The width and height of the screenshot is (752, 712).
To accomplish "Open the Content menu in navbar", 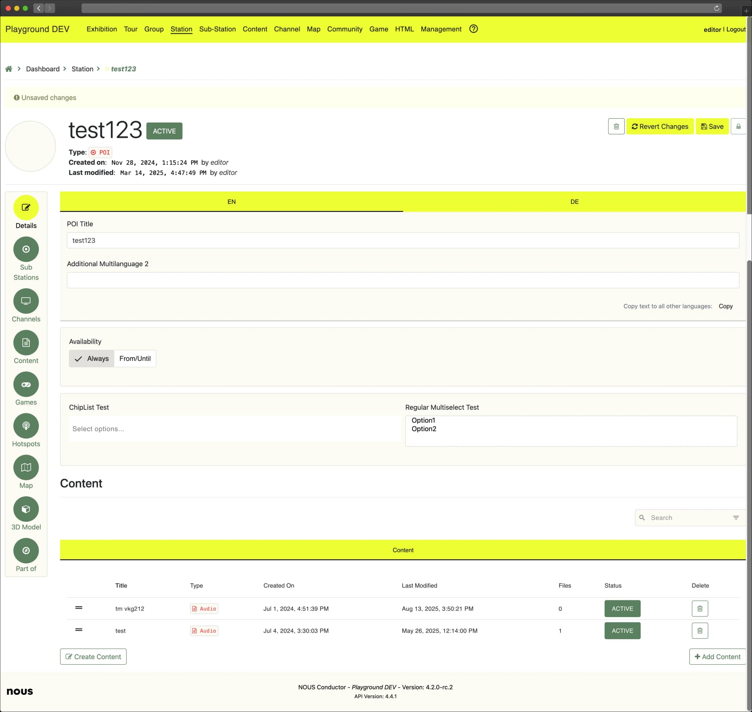I will pos(255,29).
